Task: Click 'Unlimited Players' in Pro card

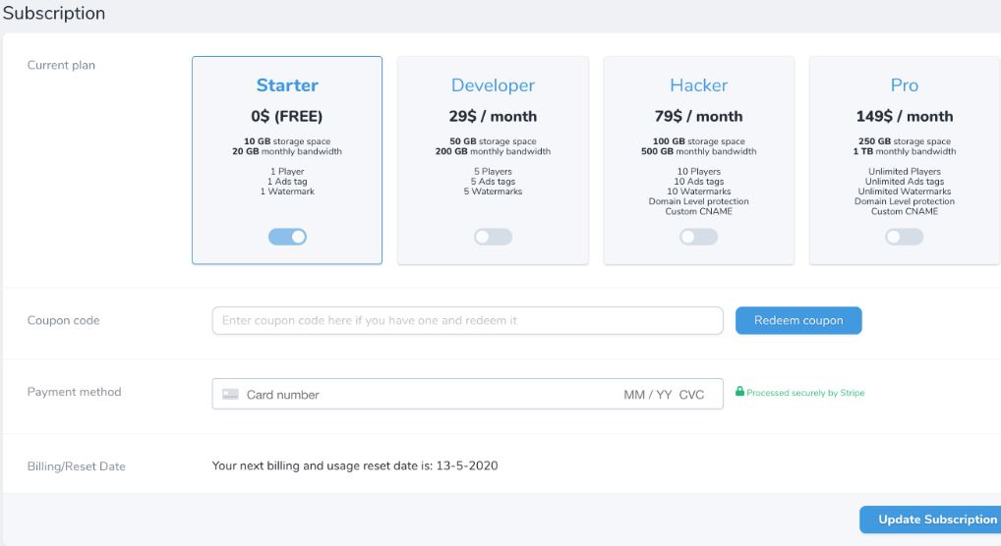Action: [905, 171]
